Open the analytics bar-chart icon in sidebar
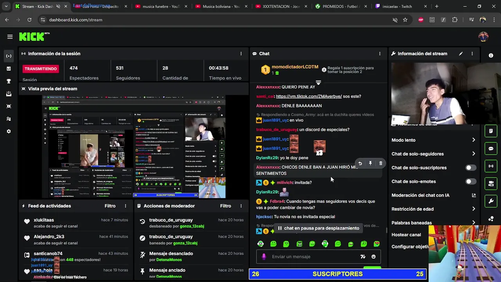 tap(9, 69)
